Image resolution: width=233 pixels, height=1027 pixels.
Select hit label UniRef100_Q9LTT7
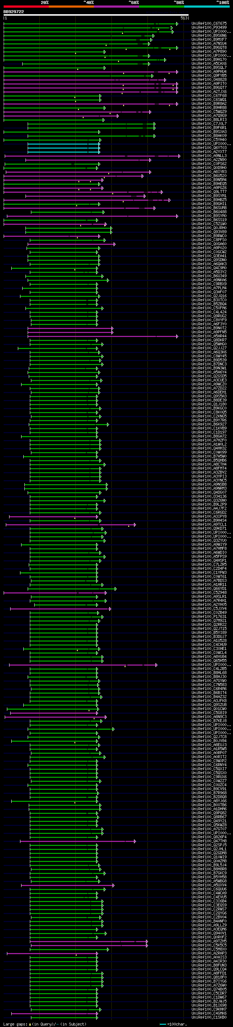tap(209, 192)
